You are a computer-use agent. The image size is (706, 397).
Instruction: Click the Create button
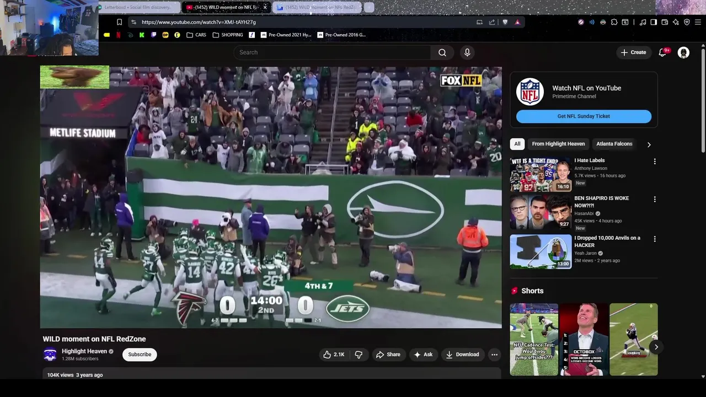(633, 52)
